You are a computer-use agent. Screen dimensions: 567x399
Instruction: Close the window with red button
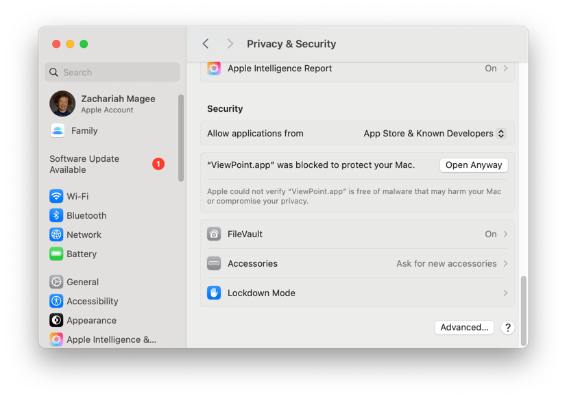pyautogui.click(x=56, y=44)
